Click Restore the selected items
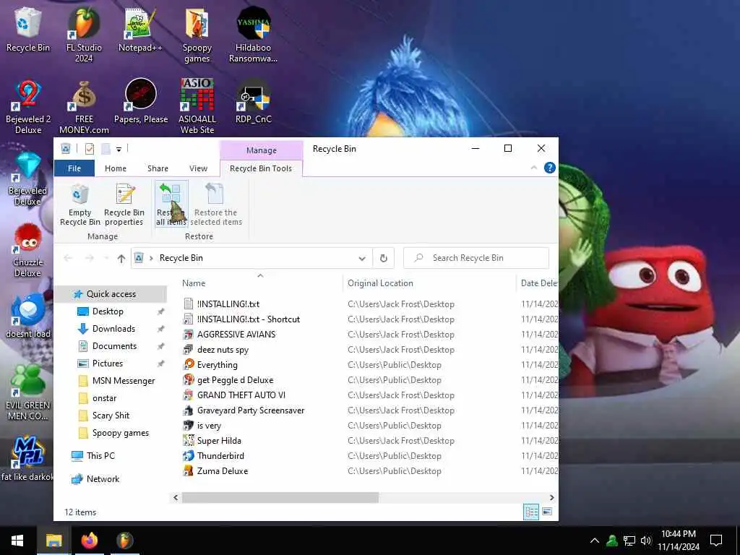 (215, 205)
